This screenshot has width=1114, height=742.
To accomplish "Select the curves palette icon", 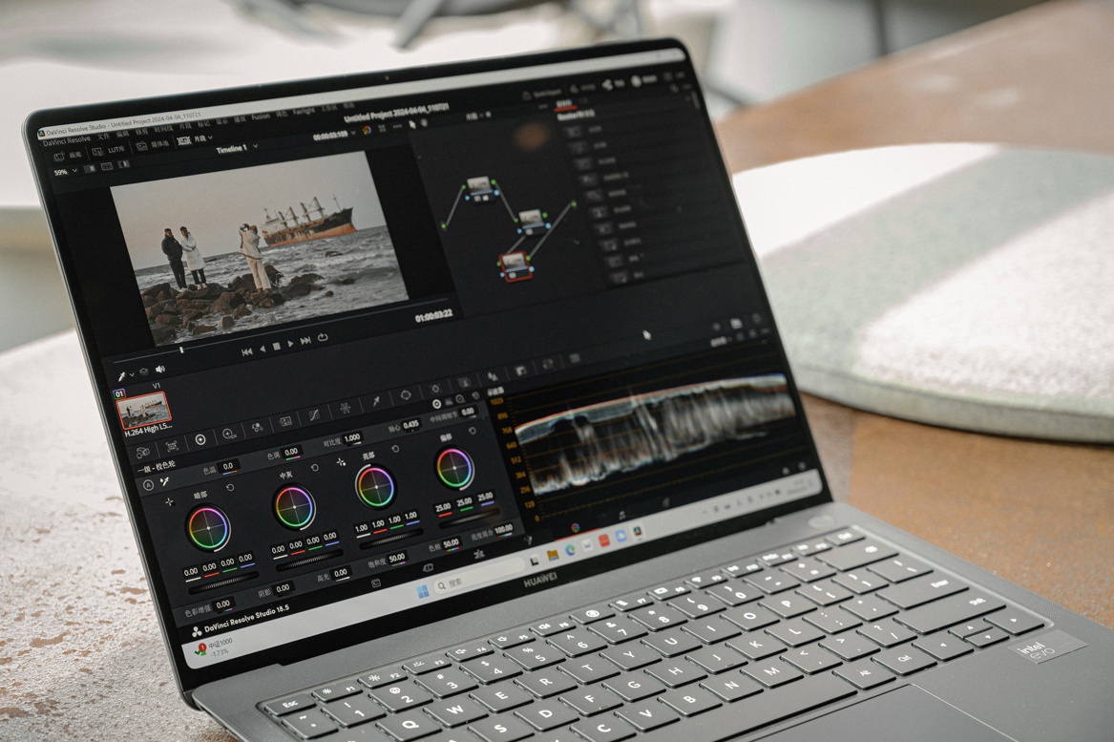I will tap(313, 416).
